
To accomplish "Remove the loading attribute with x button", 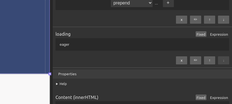I will point(181,60).
